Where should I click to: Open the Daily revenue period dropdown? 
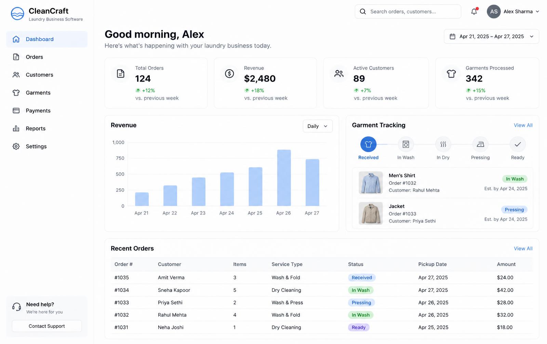tap(318, 126)
